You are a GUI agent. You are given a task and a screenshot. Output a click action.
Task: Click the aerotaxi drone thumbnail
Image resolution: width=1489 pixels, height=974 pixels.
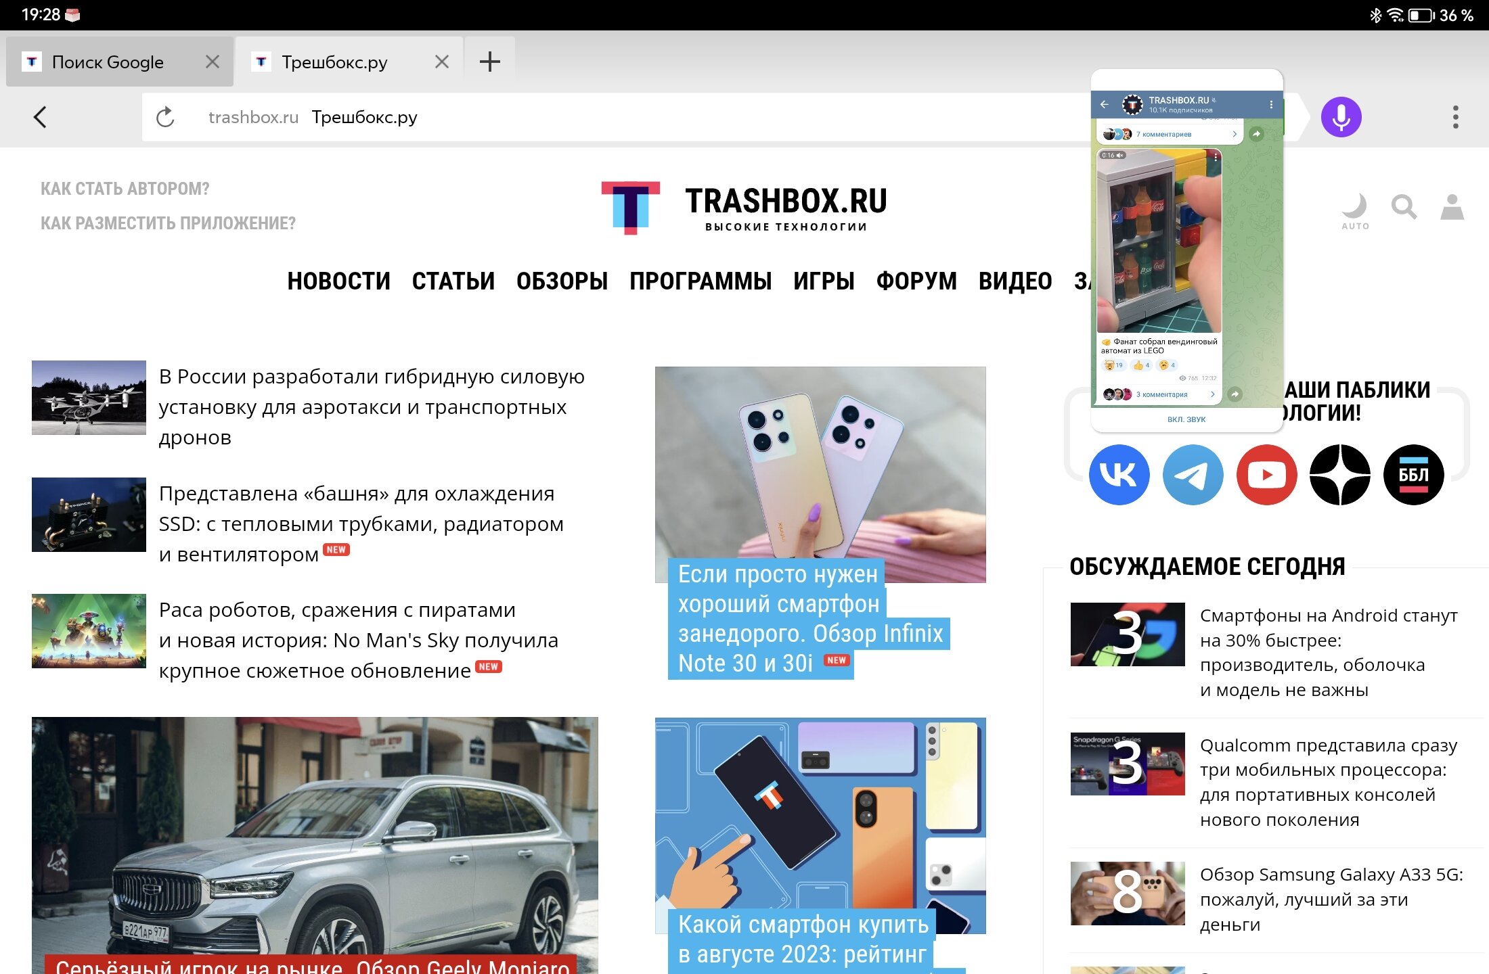click(x=89, y=398)
